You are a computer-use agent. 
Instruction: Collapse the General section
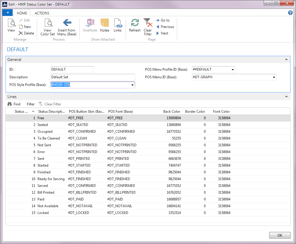click(x=286, y=59)
